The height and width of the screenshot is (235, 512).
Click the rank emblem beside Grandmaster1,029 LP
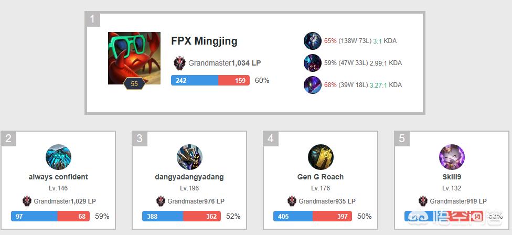tap(27, 201)
